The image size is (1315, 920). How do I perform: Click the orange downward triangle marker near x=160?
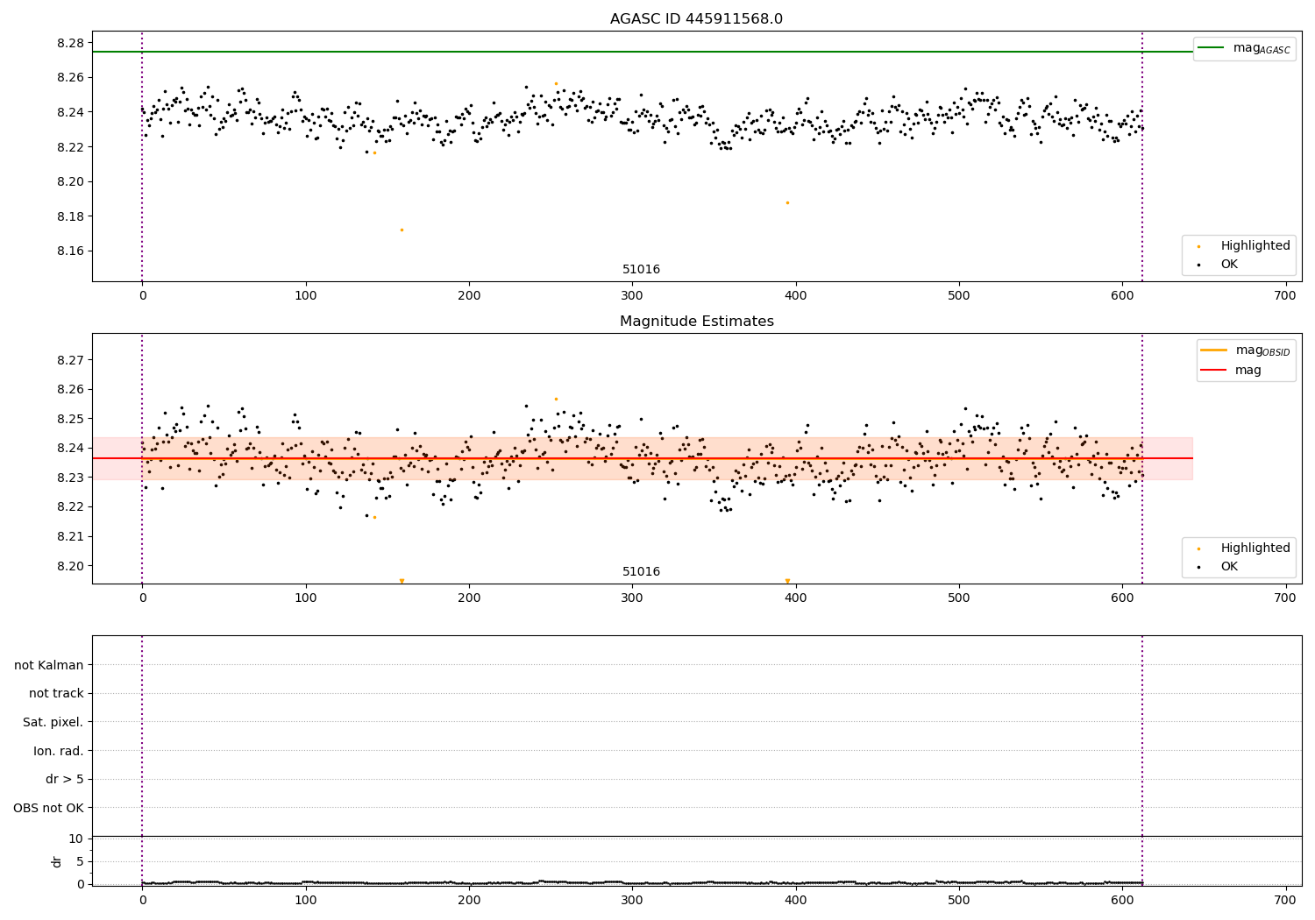[x=402, y=581]
